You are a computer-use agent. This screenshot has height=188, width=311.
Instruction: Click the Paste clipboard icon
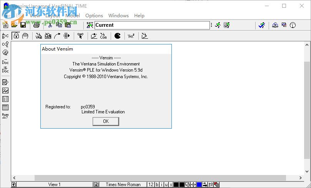coord(68,25)
